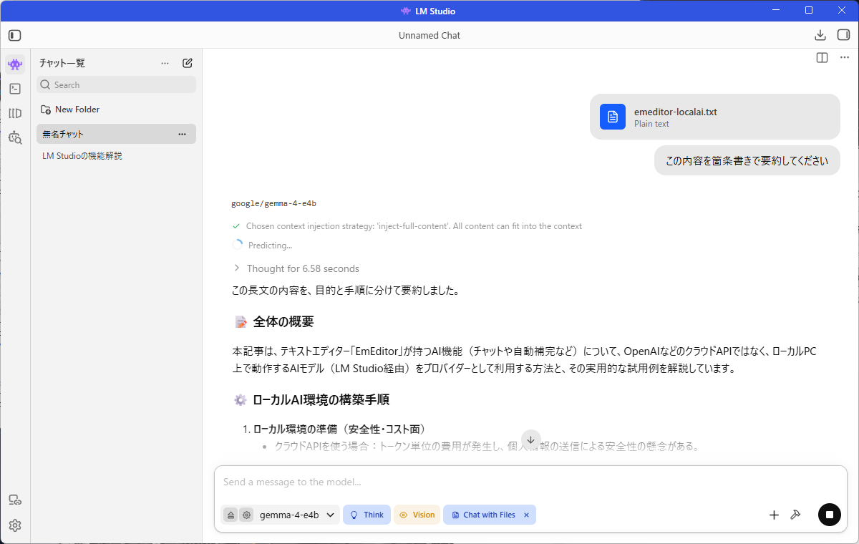Click the scroll-to-bottom arrow button
The width and height of the screenshot is (859, 544).
coord(530,439)
